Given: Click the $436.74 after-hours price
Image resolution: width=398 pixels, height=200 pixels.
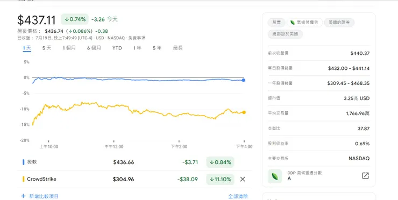Looking at the screenshot, I should [x=54, y=31].
